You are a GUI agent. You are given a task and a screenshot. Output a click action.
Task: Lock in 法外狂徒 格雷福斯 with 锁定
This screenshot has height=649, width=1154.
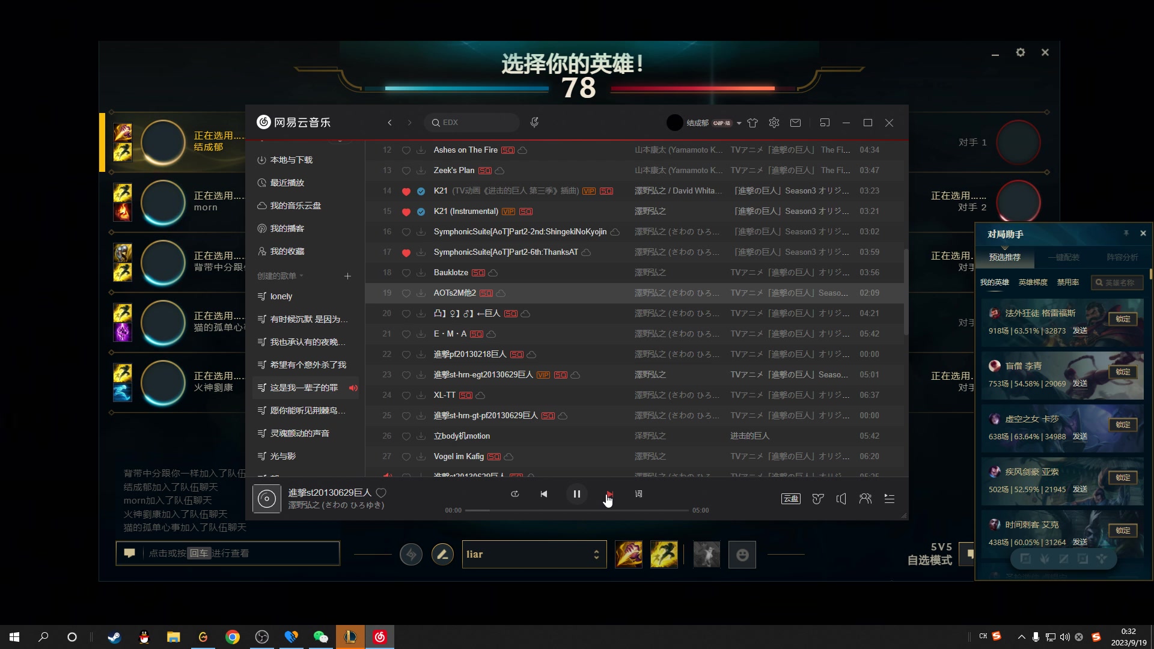point(1123,319)
